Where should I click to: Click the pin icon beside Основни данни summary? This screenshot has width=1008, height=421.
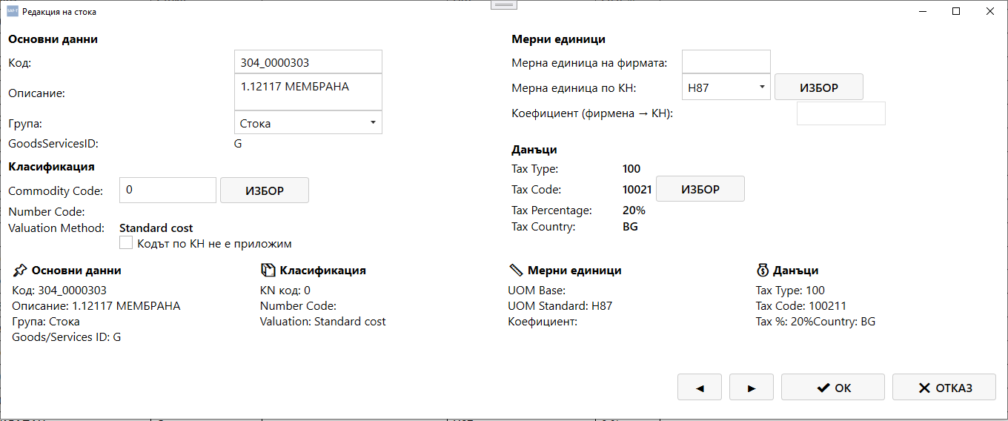pos(20,271)
